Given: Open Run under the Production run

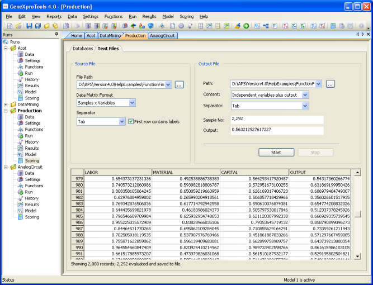Looking at the screenshot, I should pyautogui.click(x=29, y=136).
